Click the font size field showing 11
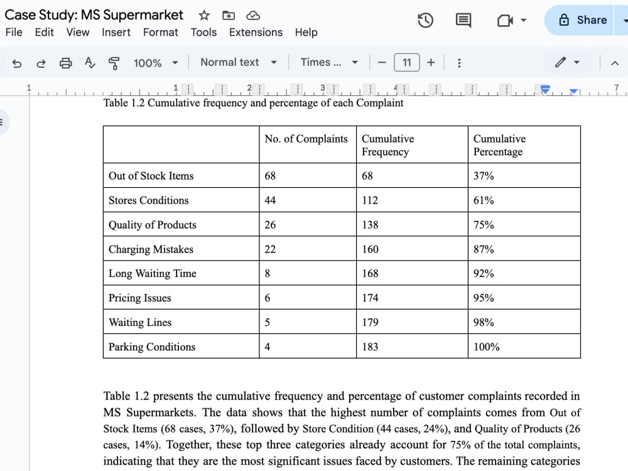 (407, 62)
